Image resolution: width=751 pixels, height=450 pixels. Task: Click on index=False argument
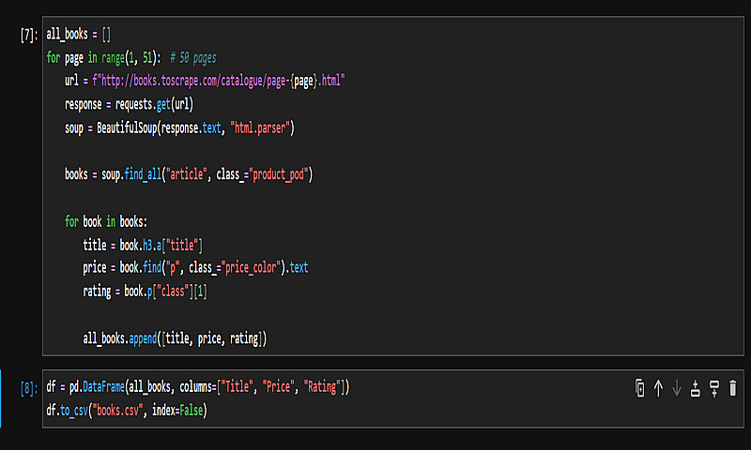click(177, 411)
